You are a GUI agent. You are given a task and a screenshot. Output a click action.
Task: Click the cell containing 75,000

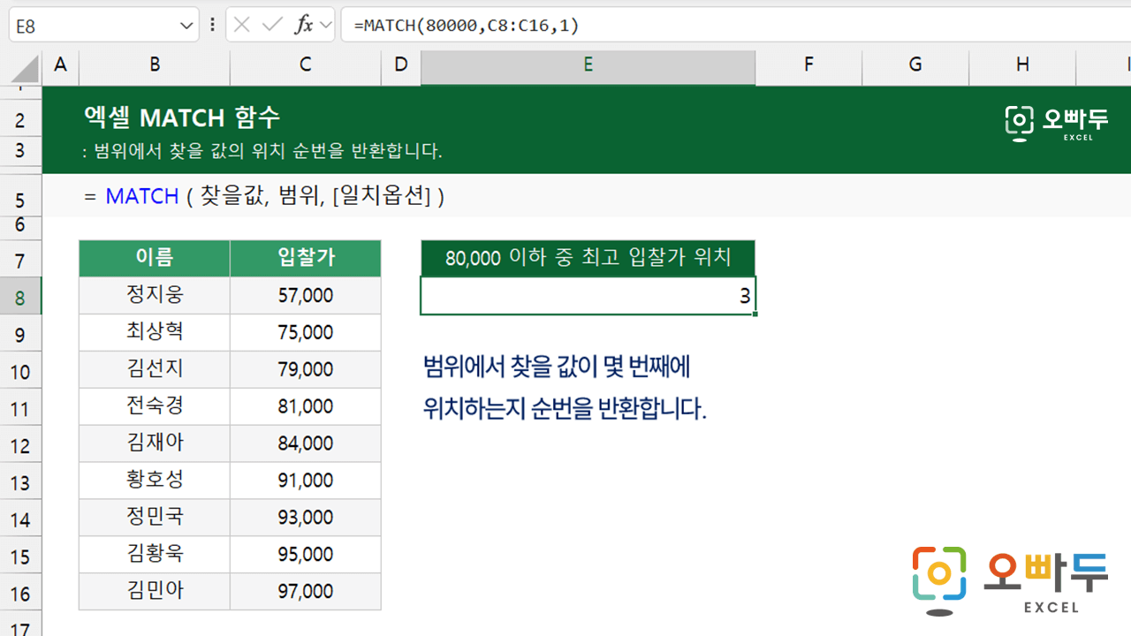(x=306, y=332)
